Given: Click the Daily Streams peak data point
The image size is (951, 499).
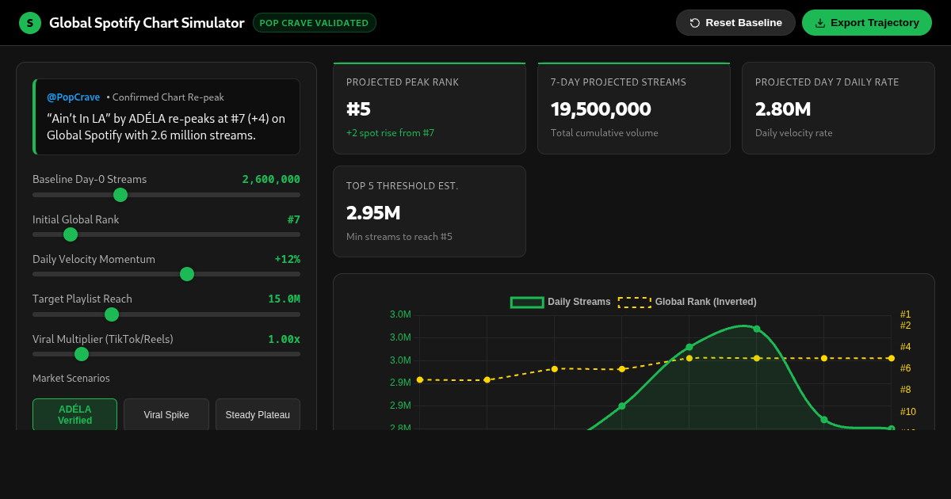Looking at the screenshot, I should coord(757,329).
